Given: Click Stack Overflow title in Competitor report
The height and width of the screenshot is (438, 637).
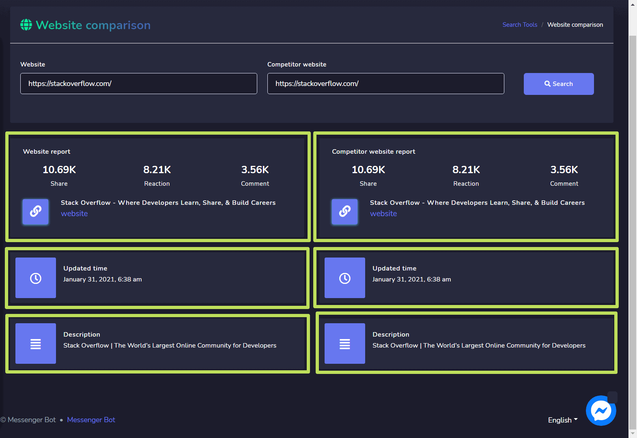Looking at the screenshot, I should tap(477, 203).
